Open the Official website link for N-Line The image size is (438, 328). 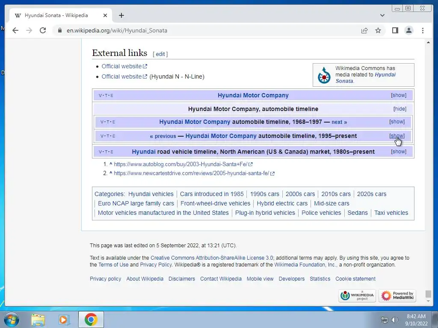(x=124, y=76)
